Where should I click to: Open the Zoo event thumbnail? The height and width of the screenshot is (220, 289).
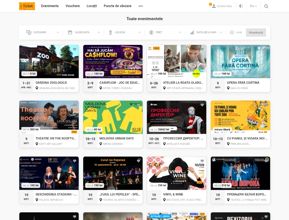click(x=49, y=62)
